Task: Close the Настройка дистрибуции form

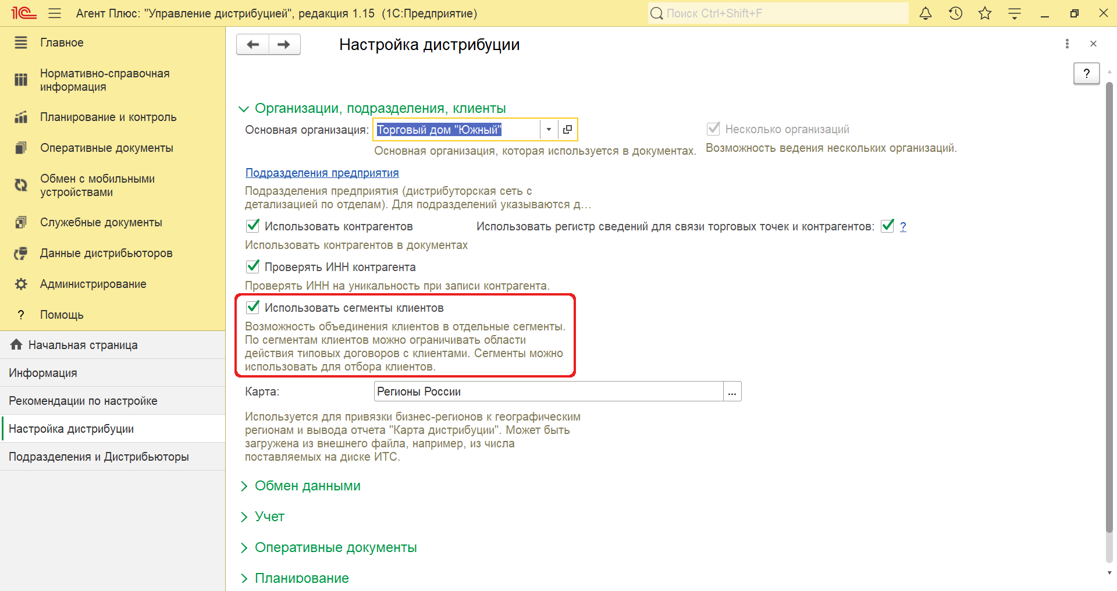Action: (x=1093, y=44)
